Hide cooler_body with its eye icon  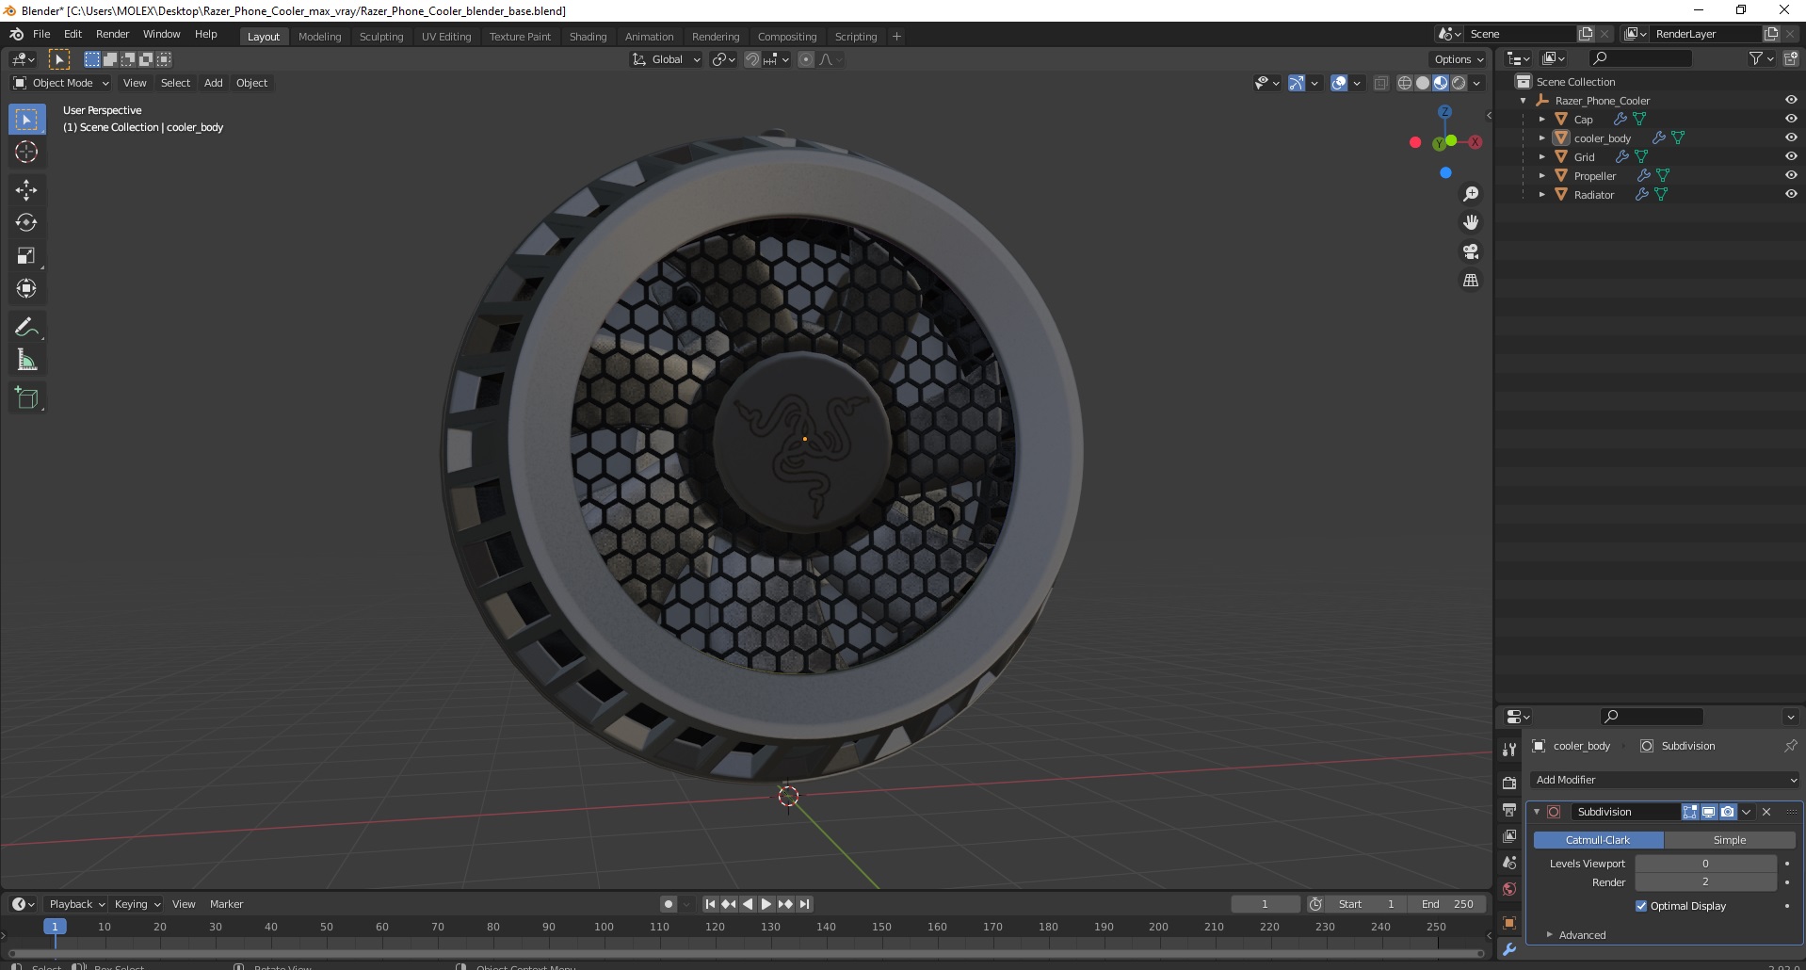click(1791, 137)
